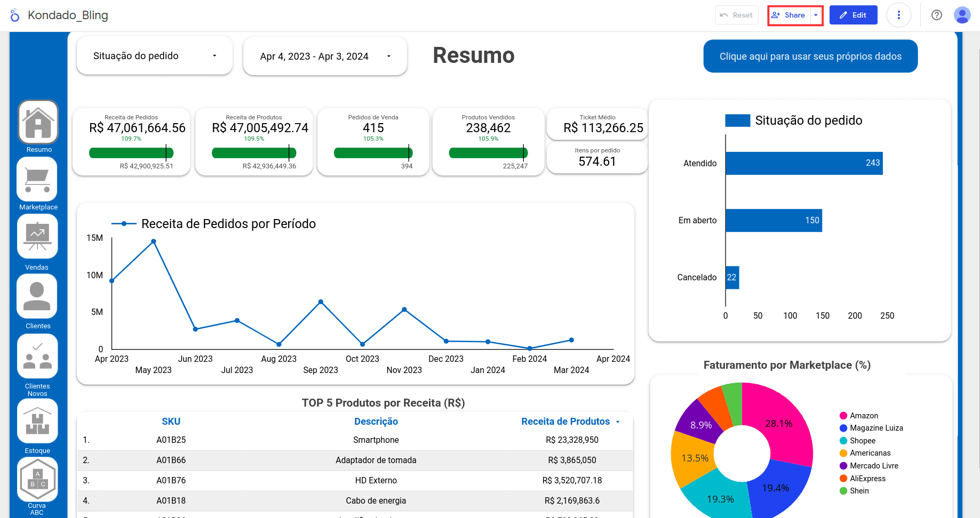Open the user account avatar
980x518 pixels.
(962, 15)
